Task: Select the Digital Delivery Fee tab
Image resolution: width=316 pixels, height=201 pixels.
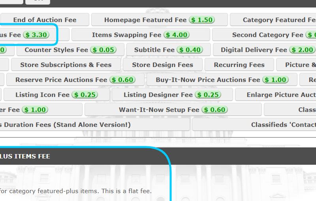Action: tap(265, 50)
